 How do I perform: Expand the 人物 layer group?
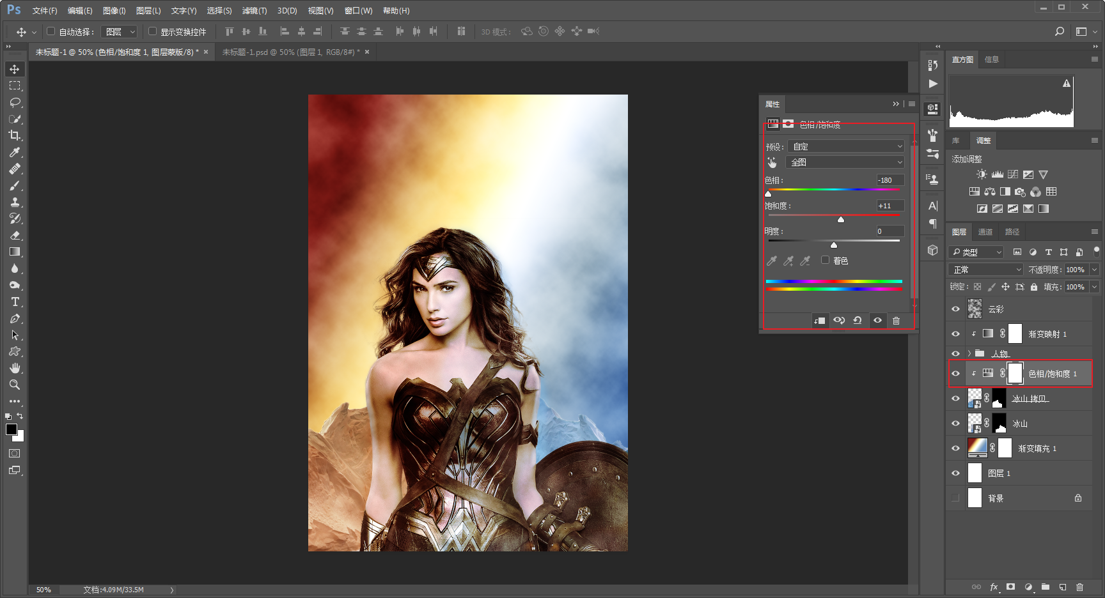(969, 353)
